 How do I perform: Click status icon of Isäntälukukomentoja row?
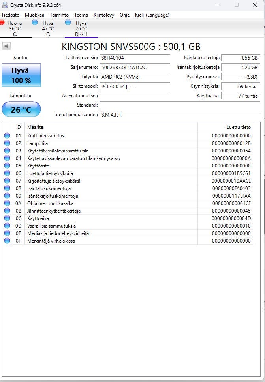(x=7, y=188)
